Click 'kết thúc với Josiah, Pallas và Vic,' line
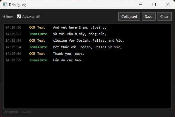Viewport: 175px width, 117px height. tap(87, 47)
